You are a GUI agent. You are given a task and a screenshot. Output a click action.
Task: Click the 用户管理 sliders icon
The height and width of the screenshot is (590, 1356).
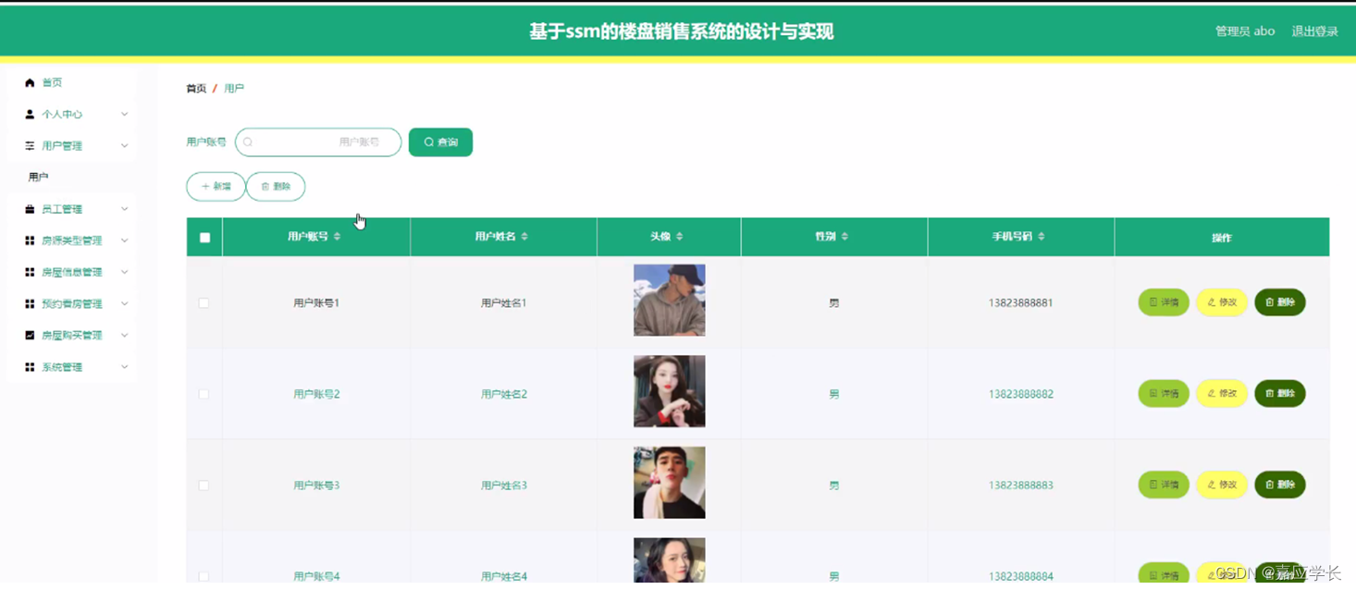coord(30,146)
